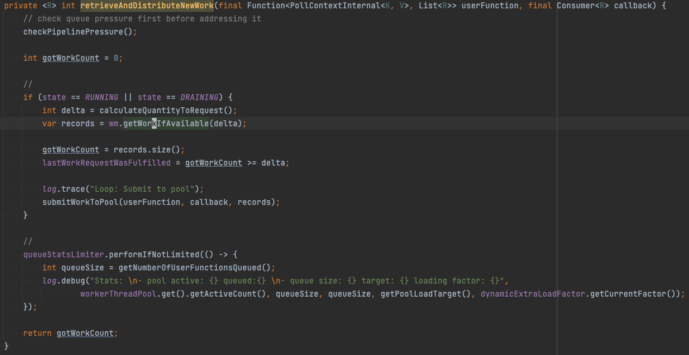
Task: Click delta in the int delta declaration
Action: (x=73, y=110)
